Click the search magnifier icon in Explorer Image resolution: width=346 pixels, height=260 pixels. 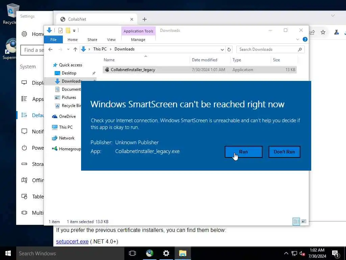pyautogui.click(x=300, y=49)
